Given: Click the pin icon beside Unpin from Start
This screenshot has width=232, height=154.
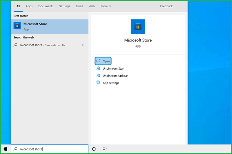Looking at the screenshot, I should point(98,68).
